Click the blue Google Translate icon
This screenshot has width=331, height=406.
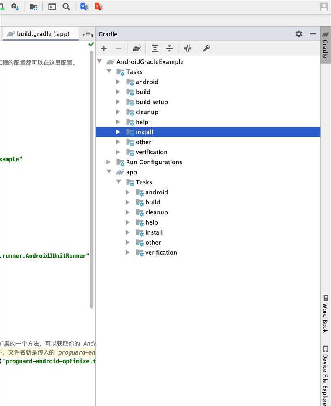point(84,6)
